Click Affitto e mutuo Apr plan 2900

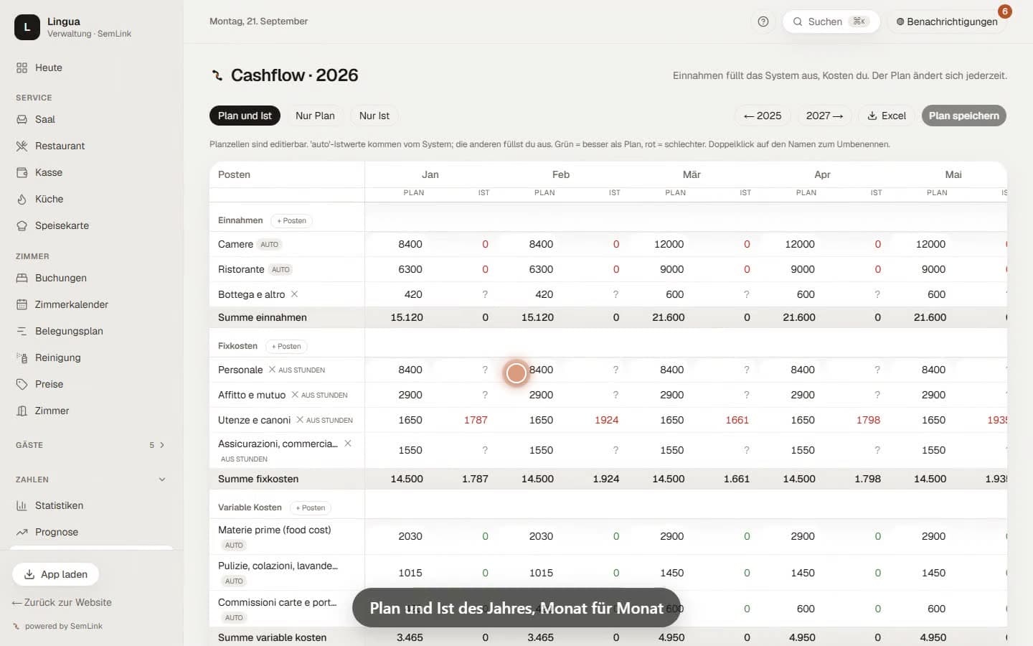[x=803, y=395]
